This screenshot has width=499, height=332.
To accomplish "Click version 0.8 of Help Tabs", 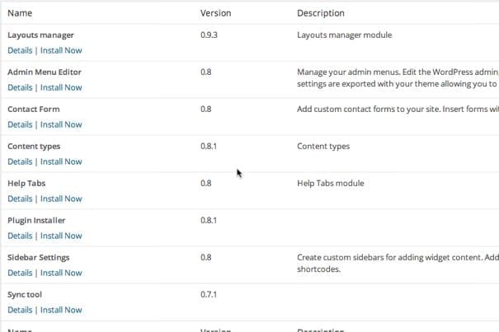I will pyautogui.click(x=206, y=183).
